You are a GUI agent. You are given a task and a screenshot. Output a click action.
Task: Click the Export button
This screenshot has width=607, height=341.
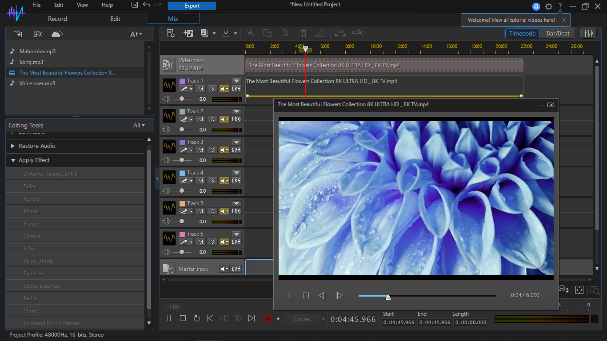pyautogui.click(x=192, y=6)
